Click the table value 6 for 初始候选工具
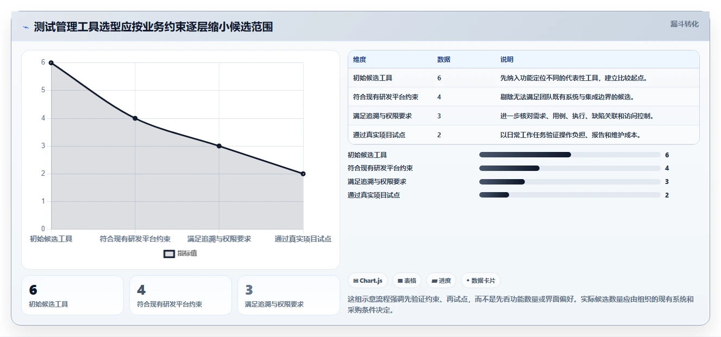Image resolution: width=721 pixels, height=337 pixels. pos(439,78)
